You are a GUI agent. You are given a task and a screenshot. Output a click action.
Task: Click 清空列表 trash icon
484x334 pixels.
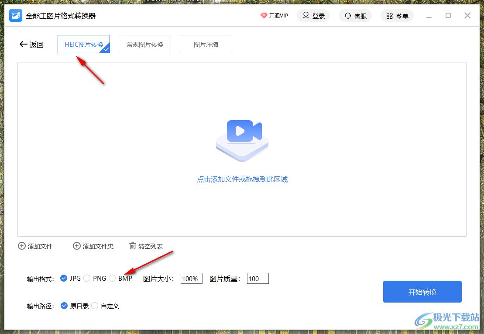(132, 246)
